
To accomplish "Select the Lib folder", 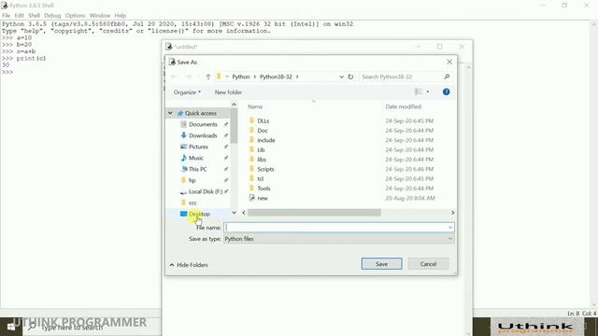I will [261, 149].
